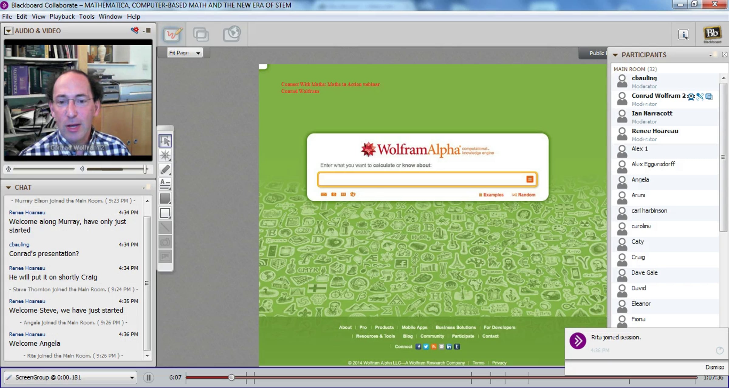Collapse the Participants panel
Viewport: 729px width, 388px height.
coord(615,55)
